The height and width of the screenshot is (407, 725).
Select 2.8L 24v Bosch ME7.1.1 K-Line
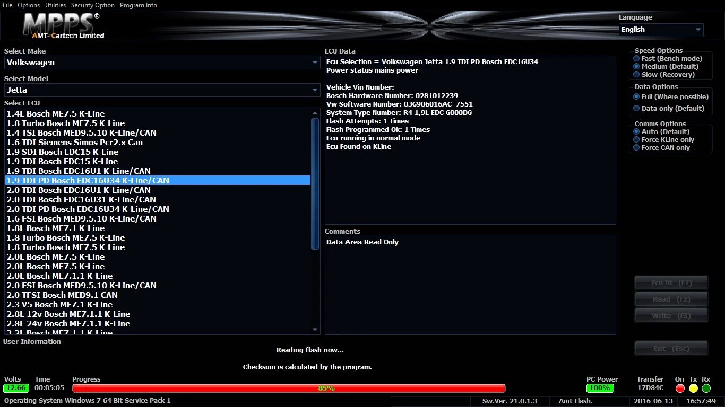pyautogui.click(x=158, y=324)
